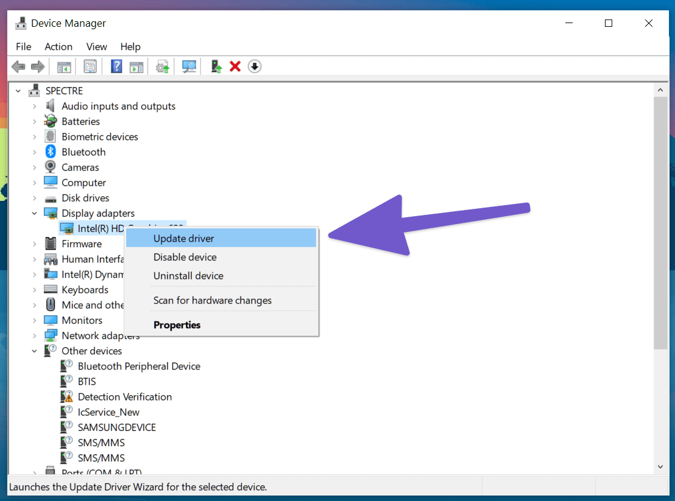The image size is (675, 501).
Task: Open the blue Help question mark icon
Action: pyautogui.click(x=116, y=66)
